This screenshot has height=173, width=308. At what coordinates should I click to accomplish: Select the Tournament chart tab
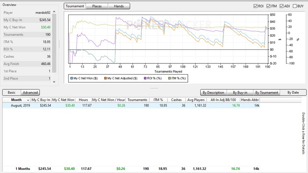pyautogui.click(x=75, y=6)
